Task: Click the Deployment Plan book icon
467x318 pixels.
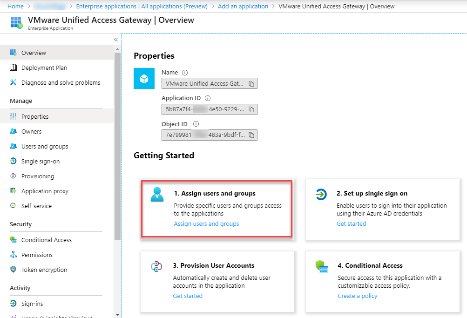Action: pos(13,68)
